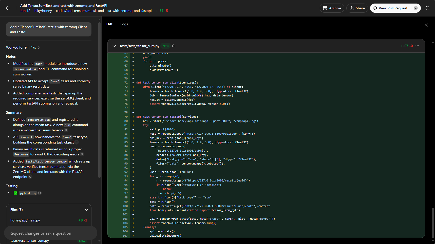Click the code diff vertical scrollbar
Viewport: 435px width, 244px height.
pos(433,223)
